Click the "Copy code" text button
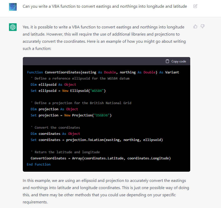The width and height of the screenshot is (221, 208). click(x=179, y=61)
